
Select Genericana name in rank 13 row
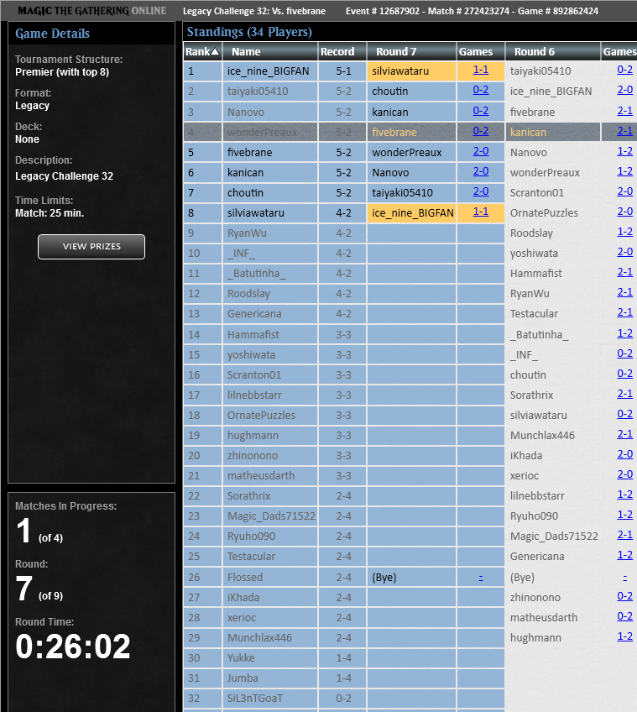click(x=254, y=314)
